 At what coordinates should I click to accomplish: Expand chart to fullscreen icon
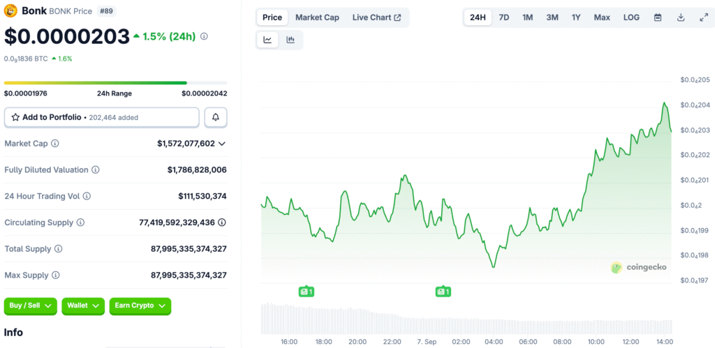click(704, 17)
